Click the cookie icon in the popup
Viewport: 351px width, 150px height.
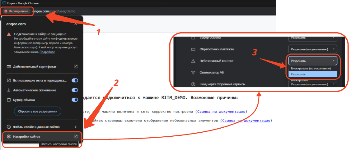9,127
